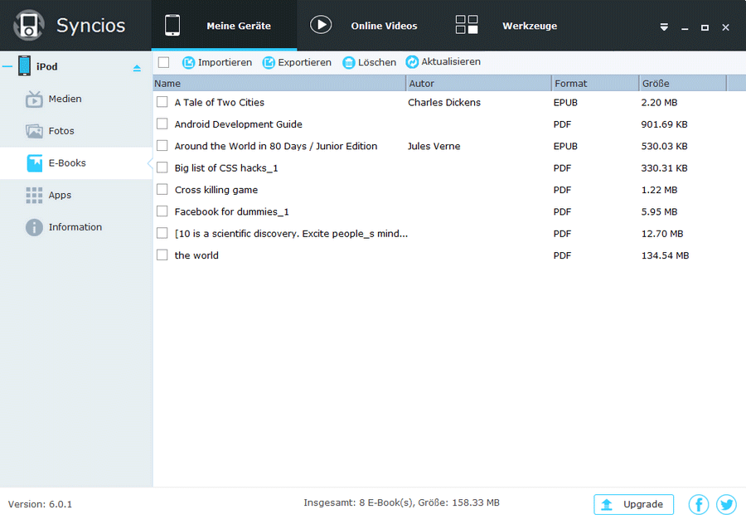Open the title bar dropdown menu arrow
Viewport: 746px width, 519px height.
point(664,27)
